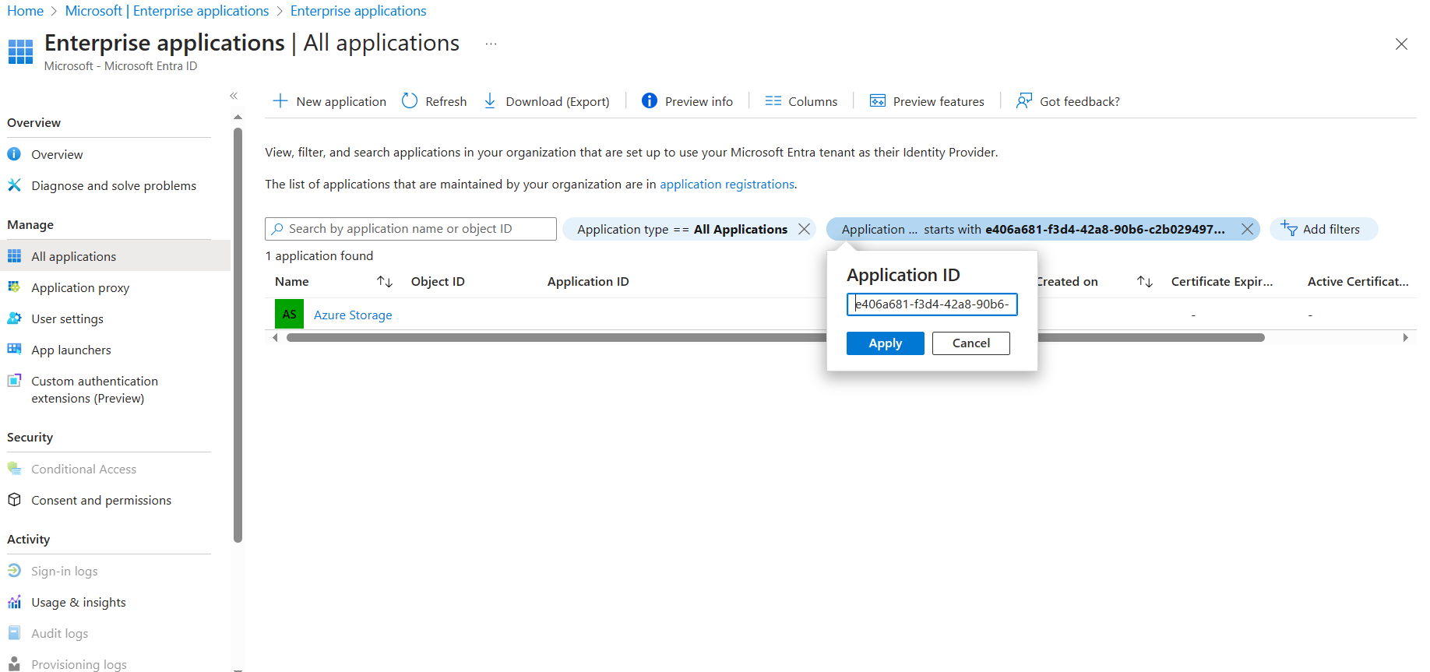1430x672 pixels.
Task: Open Diagnose and solve problems
Action: 114,185
